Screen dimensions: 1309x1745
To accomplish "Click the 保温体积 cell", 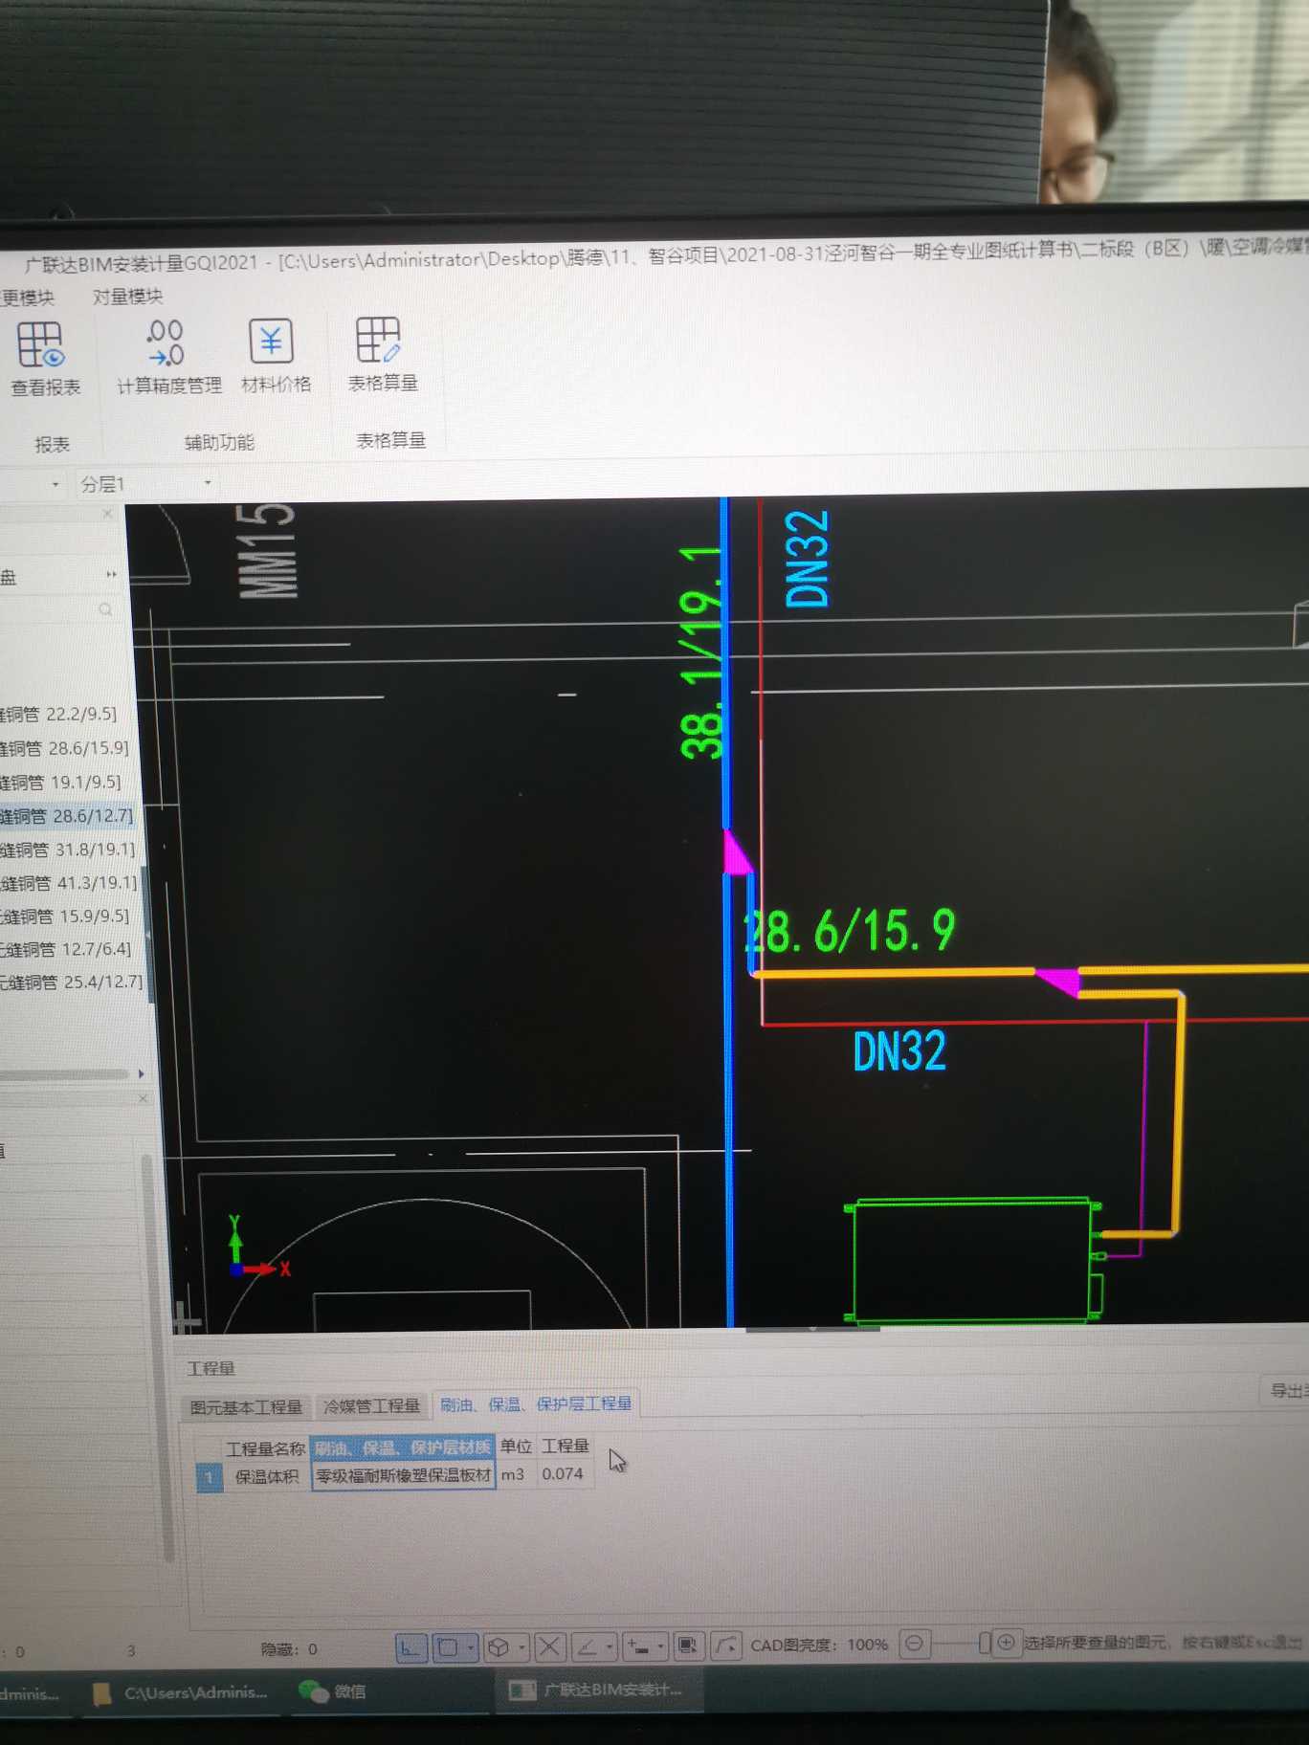I will tap(266, 1477).
